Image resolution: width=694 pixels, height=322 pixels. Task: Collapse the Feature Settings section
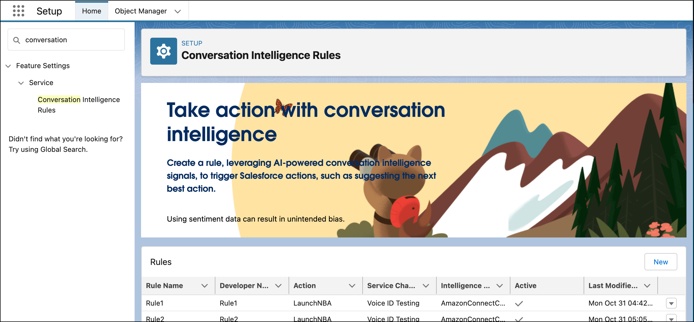(8, 66)
